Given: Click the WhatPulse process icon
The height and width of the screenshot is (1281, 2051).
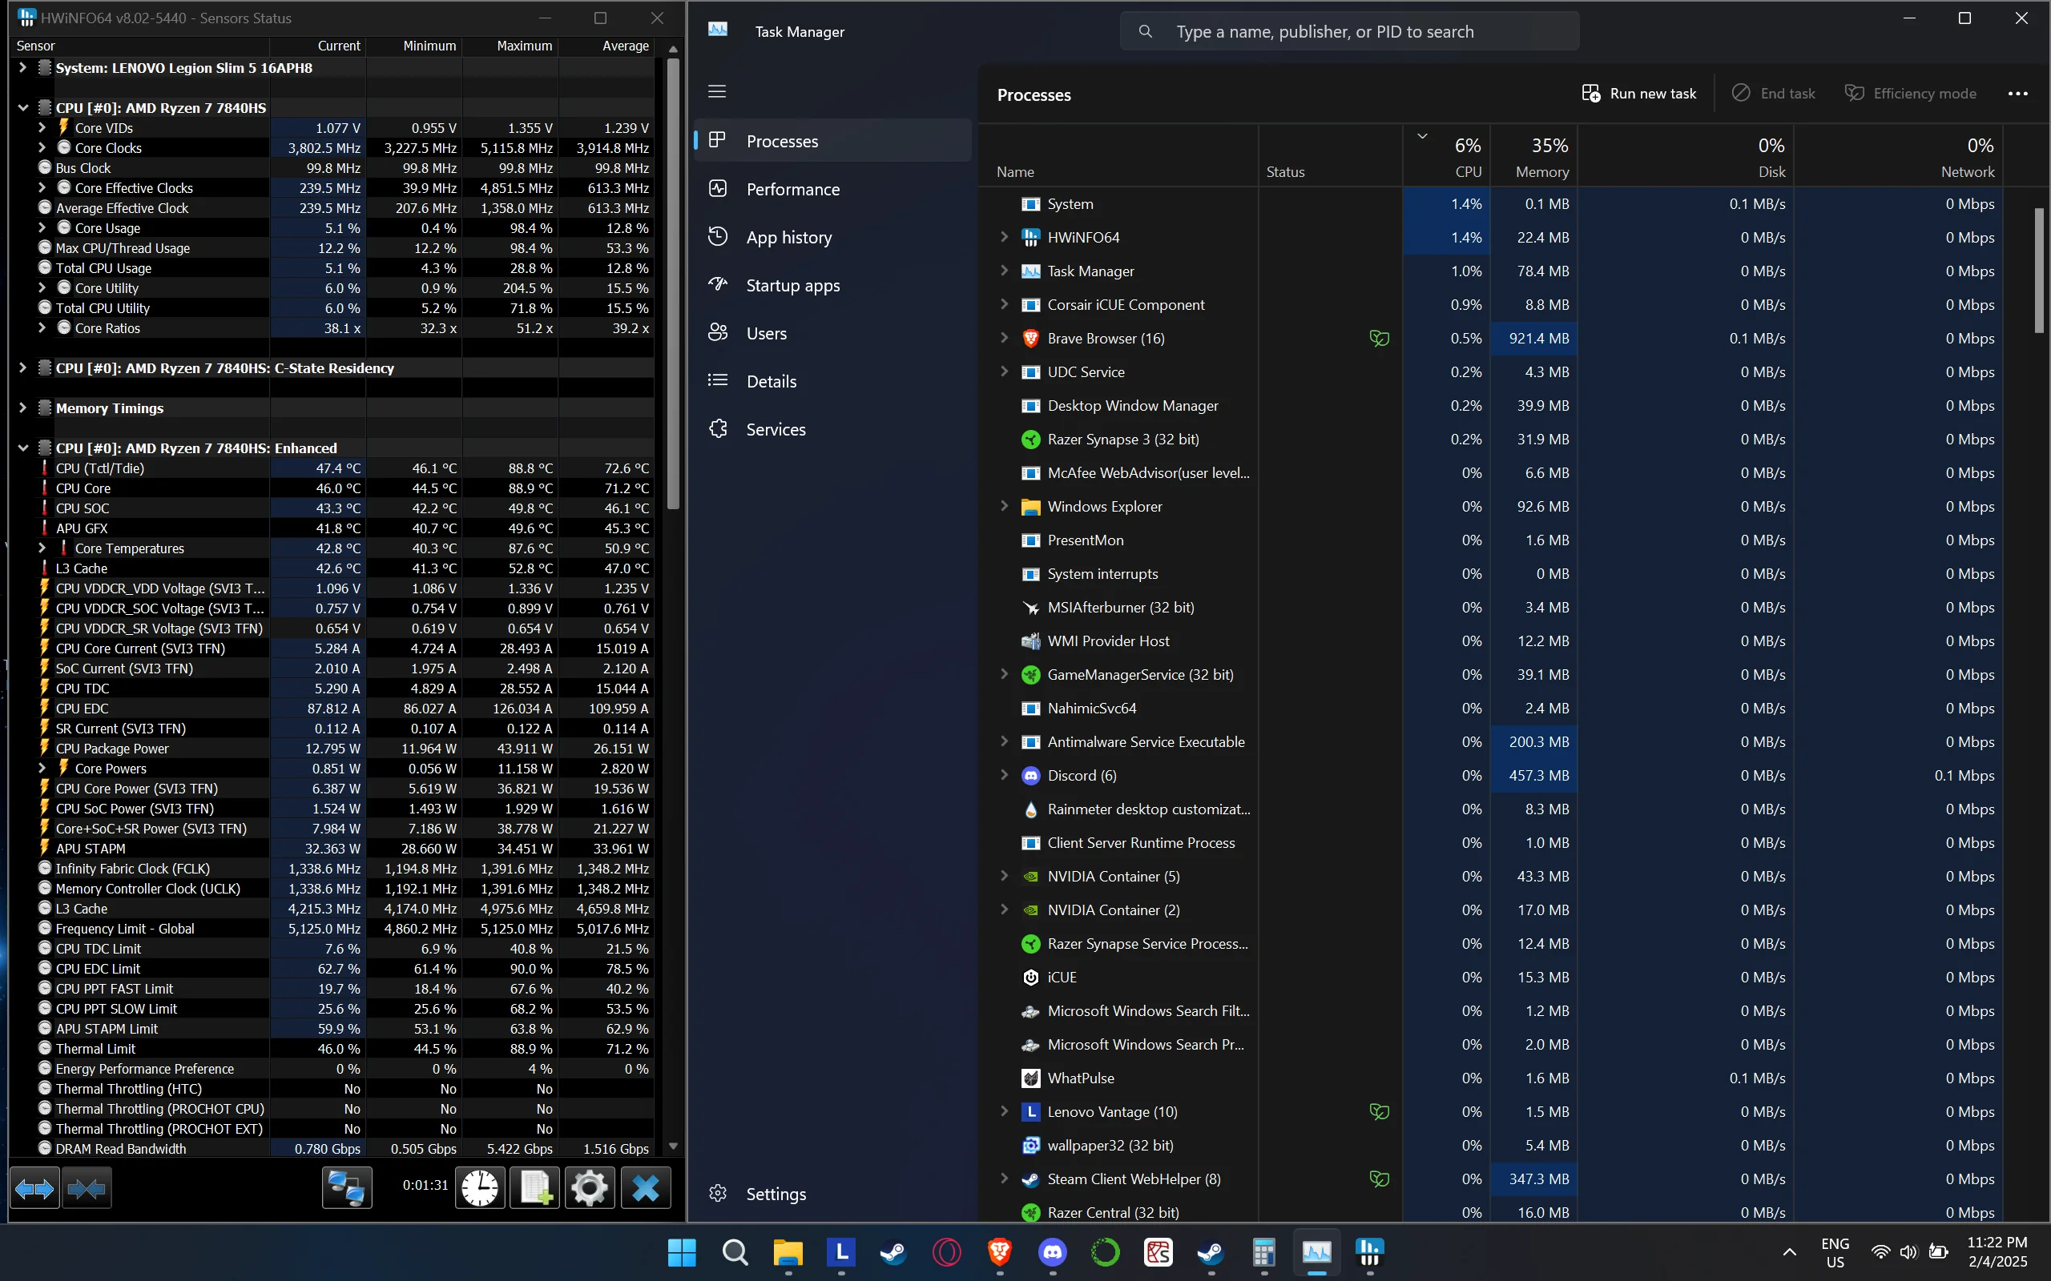Looking at the screenshot, I should [1030, 1078].
